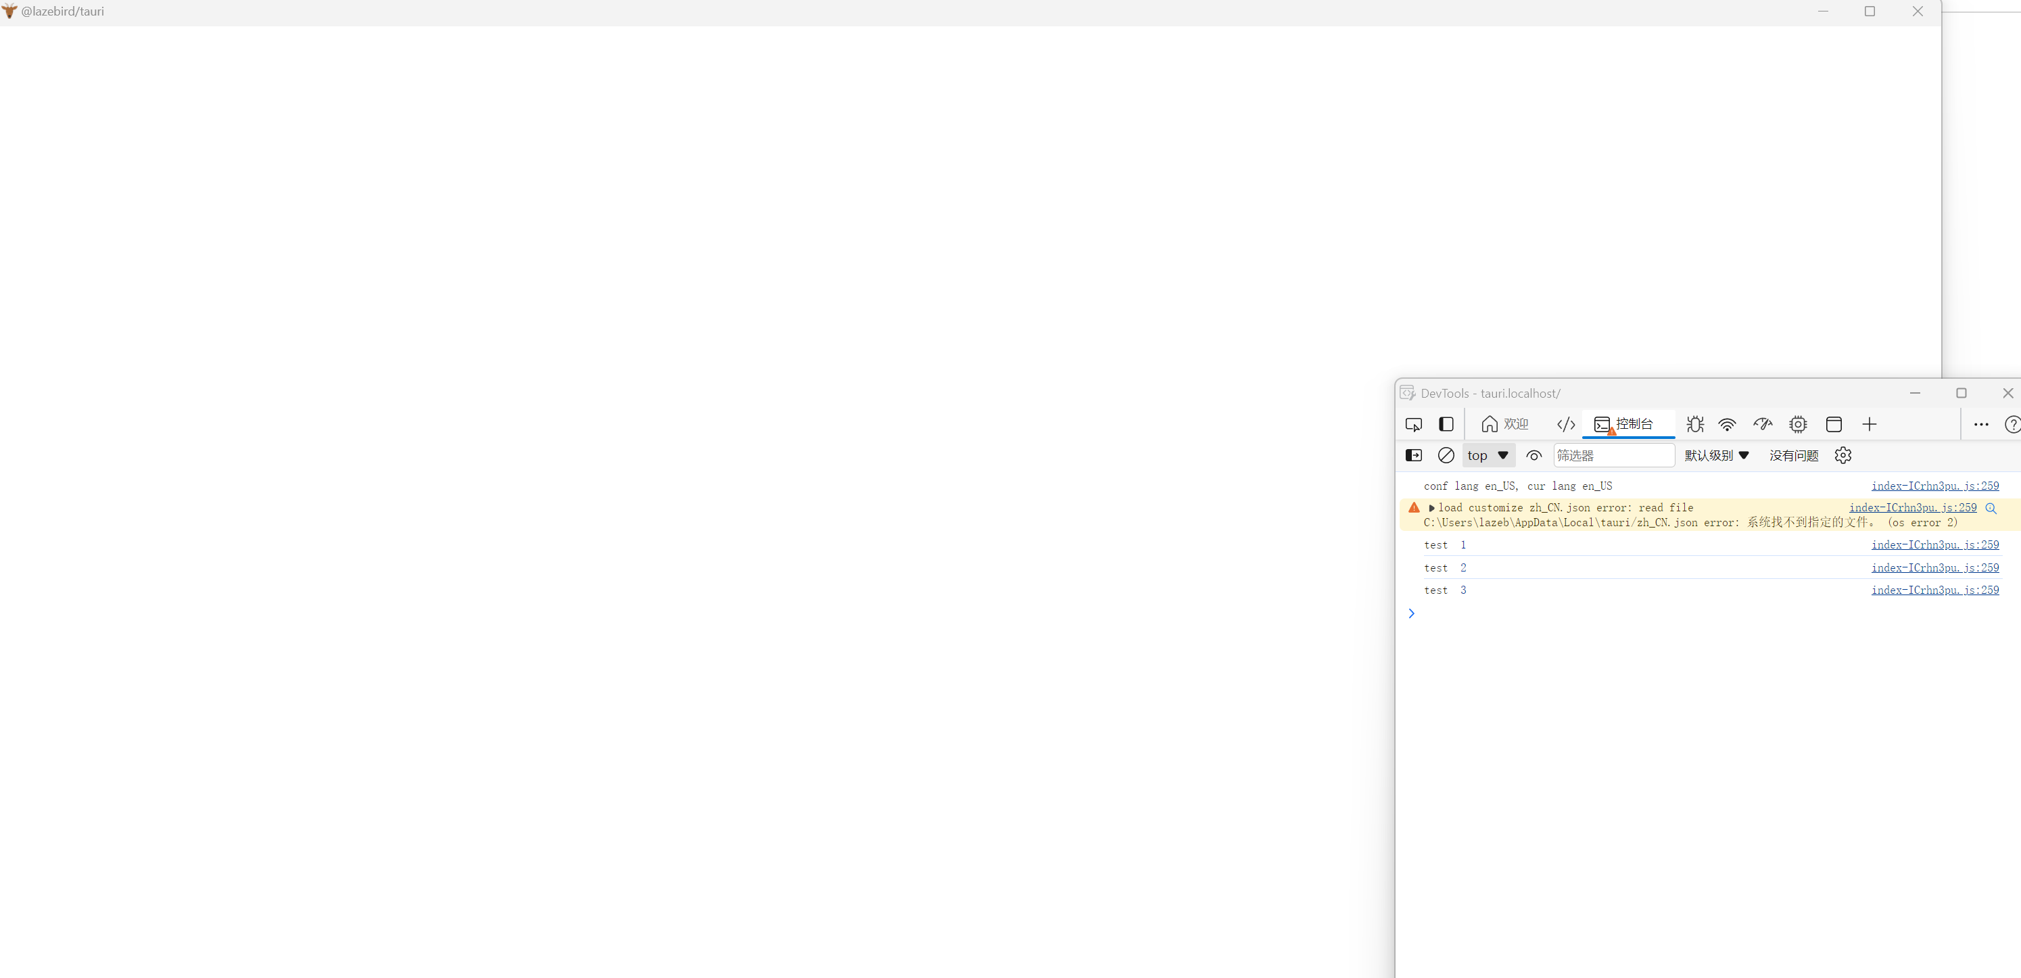Focus the 筛选器 filter input
Image resolution: width=2021 pixels, height=978 pixels.
pos(1613,455)
